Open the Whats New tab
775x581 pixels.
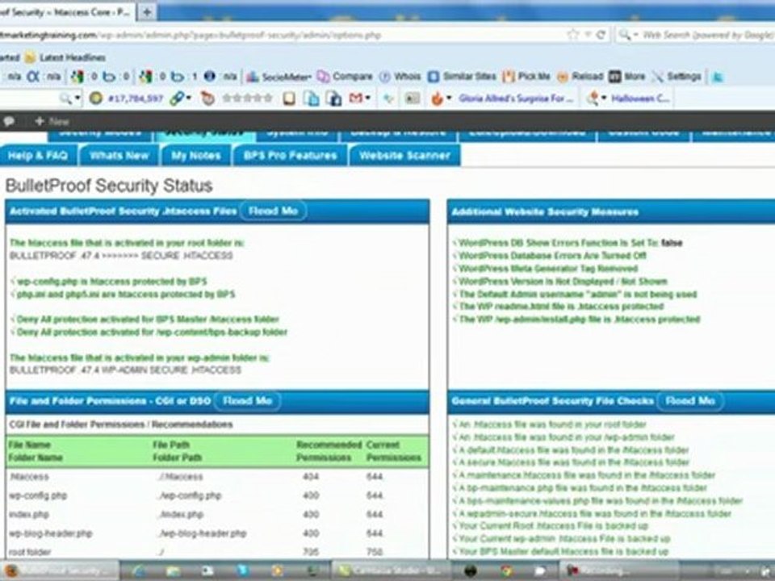pyautogui.click(x=119, y=156)
